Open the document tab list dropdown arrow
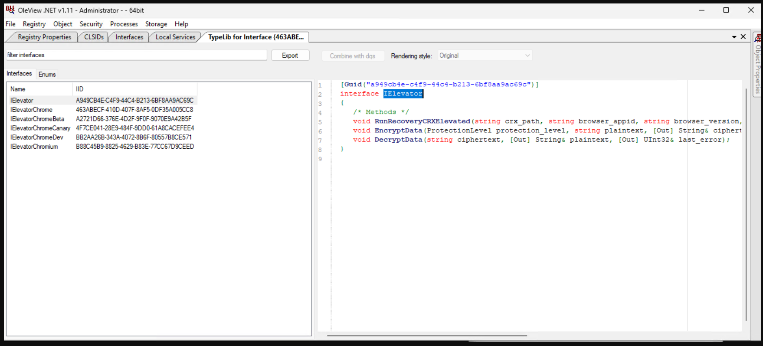This screenshot has width=763, height=346. (734, 37)
